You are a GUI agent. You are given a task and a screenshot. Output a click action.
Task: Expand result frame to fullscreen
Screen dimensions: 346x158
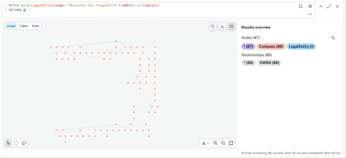click(x=329, y=6)
